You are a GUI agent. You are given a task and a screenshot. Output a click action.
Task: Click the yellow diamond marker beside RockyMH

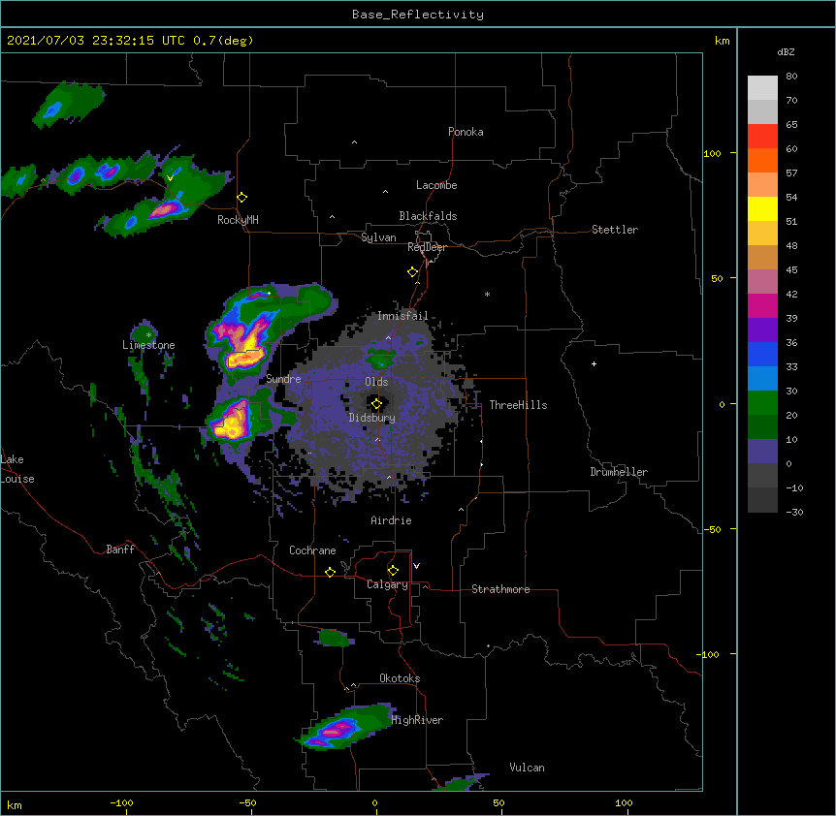tap(242, 198)
